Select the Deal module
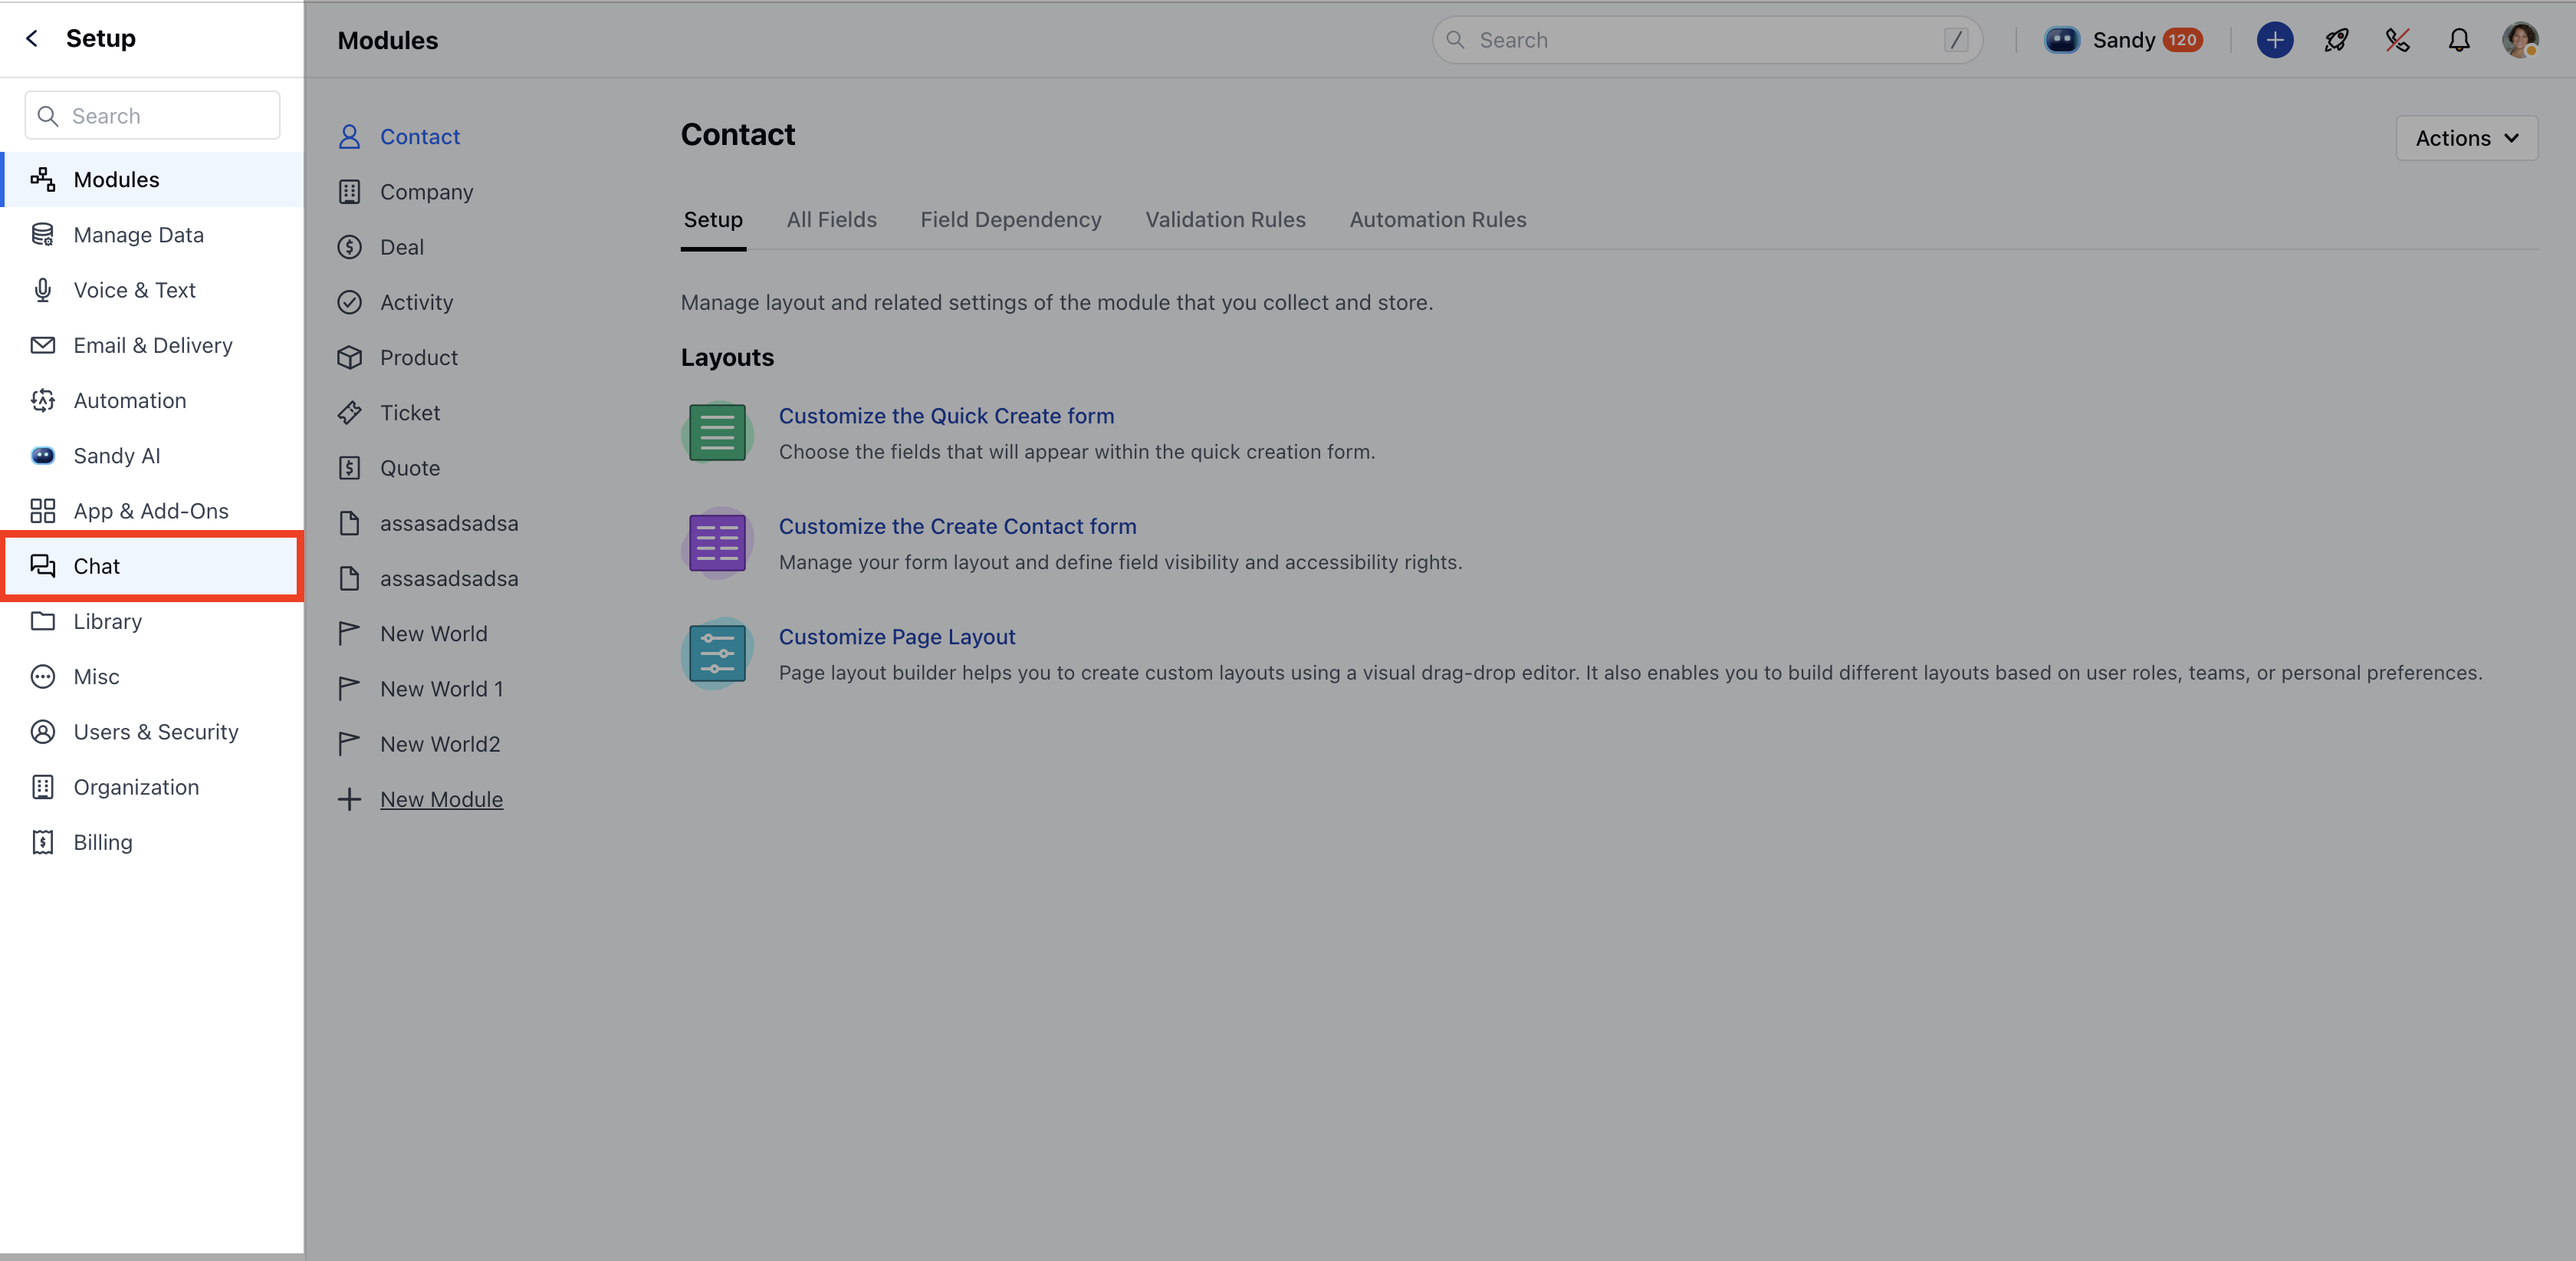 (x=401, y=247)
